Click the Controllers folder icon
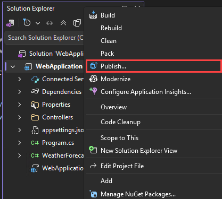Image resolution: width=222 pixels, height=199 pixels. [x=35, y=117]
